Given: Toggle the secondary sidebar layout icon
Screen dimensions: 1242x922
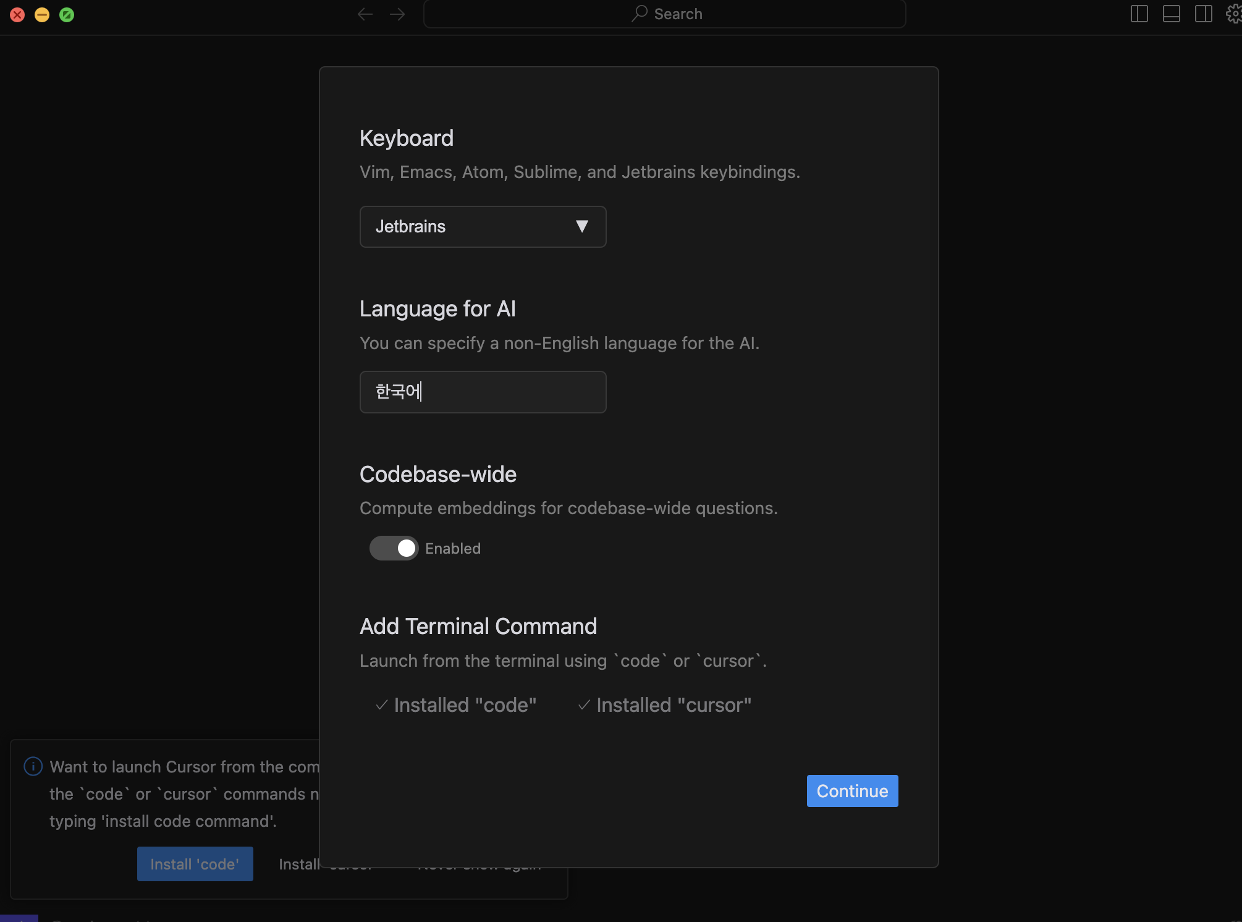Looking at the screenshot, I should coord(1203,14).
